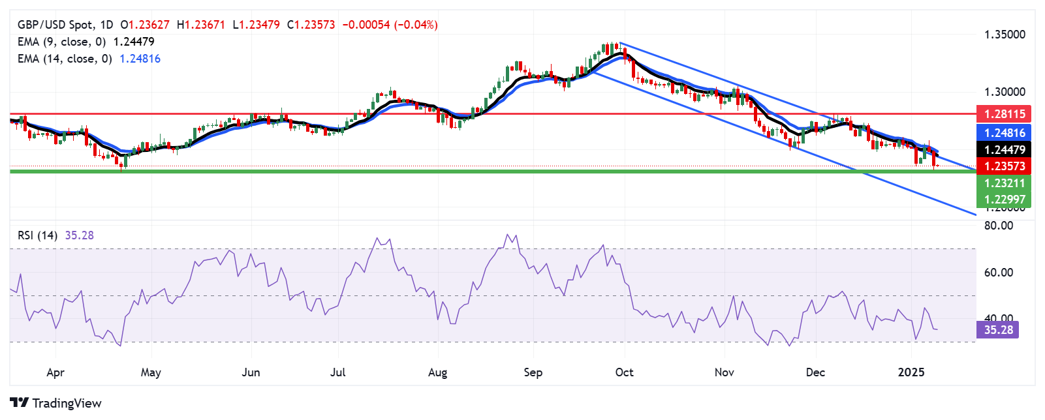Click the red 1.28115 resistance price label
The width and height of the screenshot is (1045, 420).
[x=1004, y=114]
